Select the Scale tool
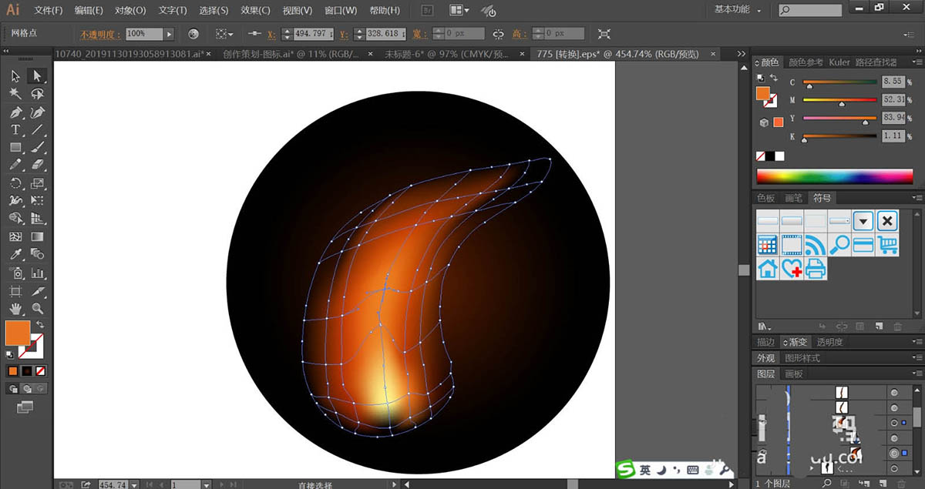Viewport: 925px width, 489px height. [x=37, y=183]
